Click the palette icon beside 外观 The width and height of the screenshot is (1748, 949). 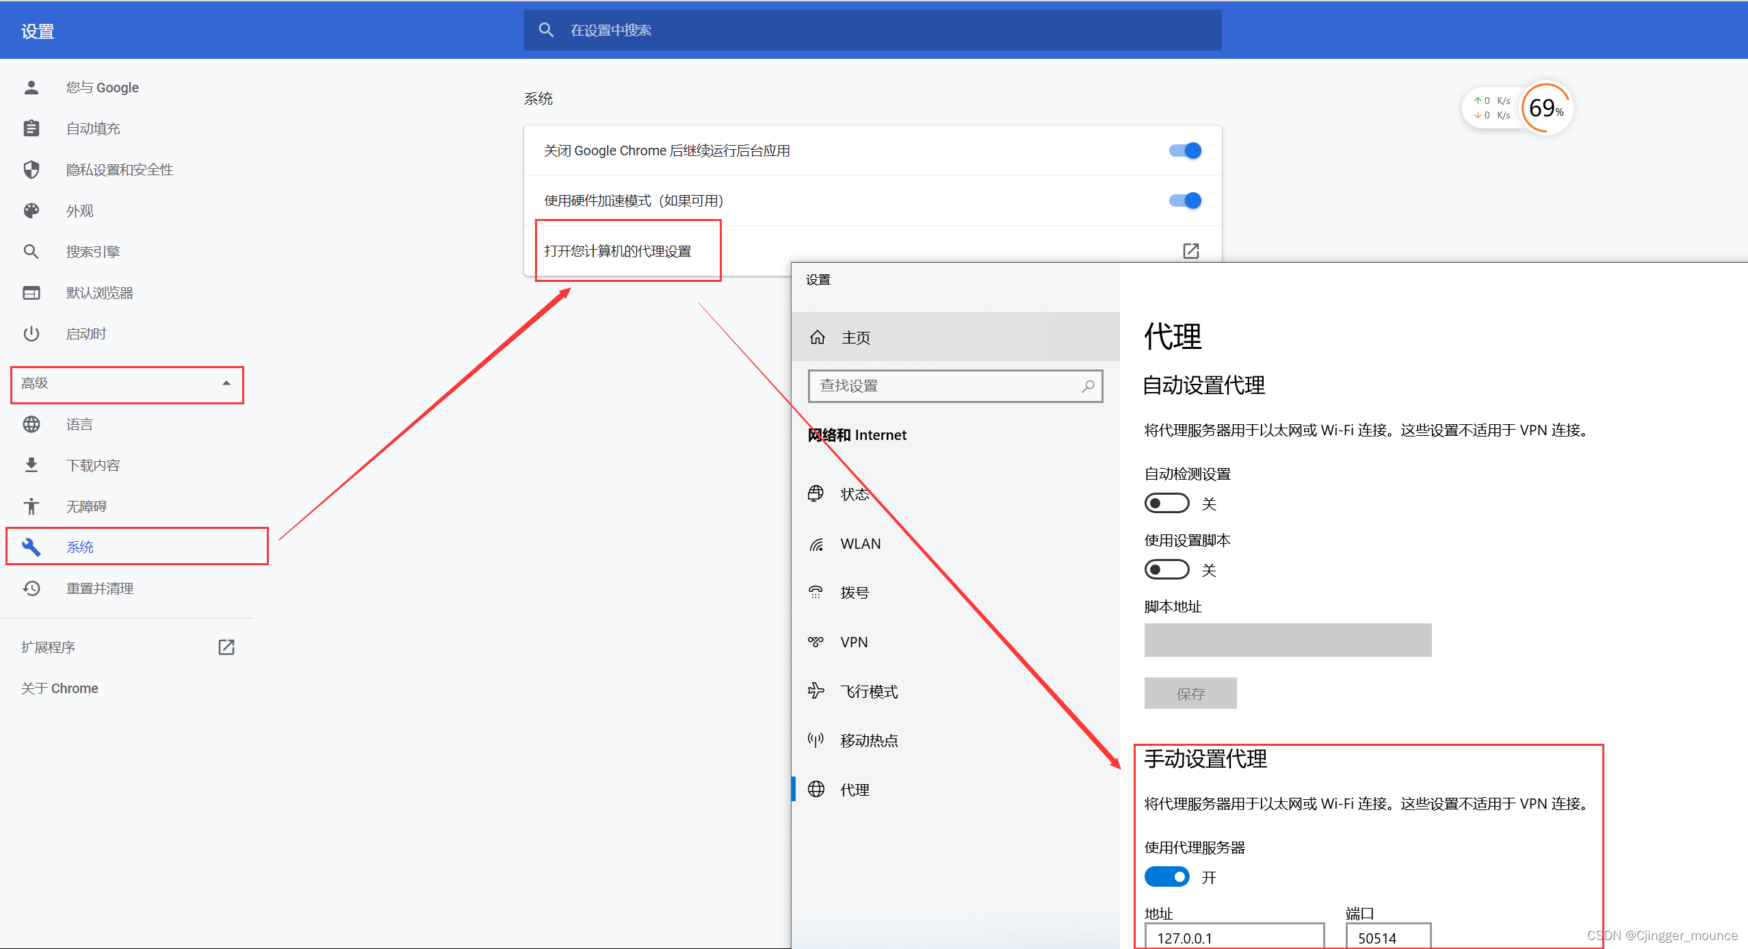(31, 211)
